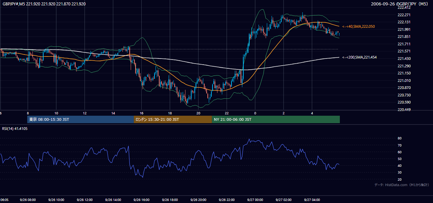This screenshot has width=433, height=203.
Task: Select the 東京 08:00-15:30 JST session bar
Action: 81,119
